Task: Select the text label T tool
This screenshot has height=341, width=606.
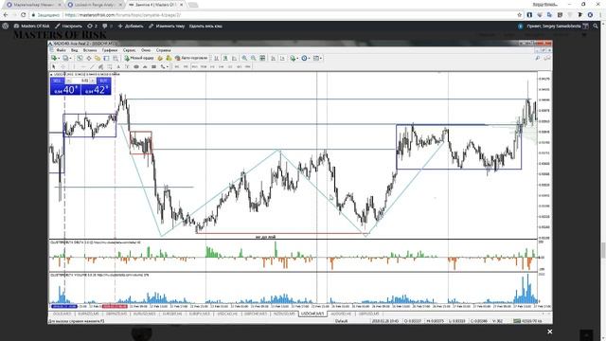Action: (127, 66)
